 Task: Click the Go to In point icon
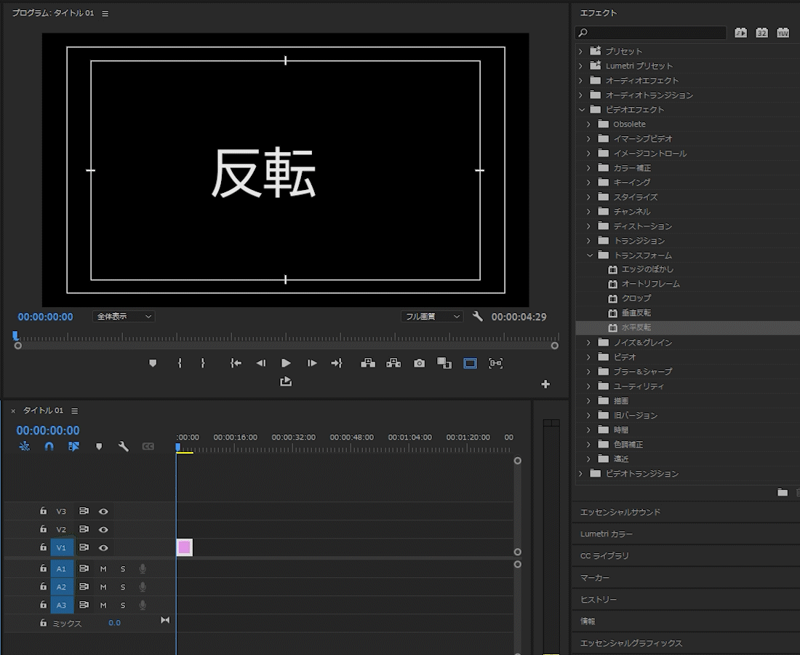point(236,363)
